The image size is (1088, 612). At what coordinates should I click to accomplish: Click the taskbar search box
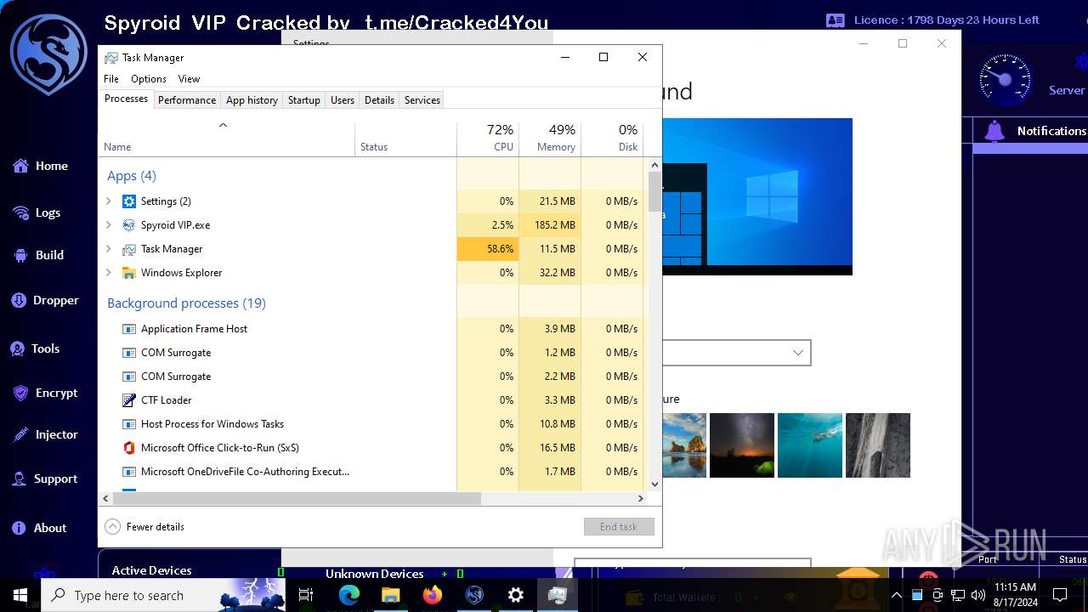pyautogui.click(x=165, y=595)
